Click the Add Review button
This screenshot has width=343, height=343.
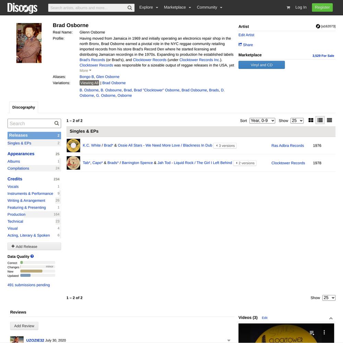(24, 326)
